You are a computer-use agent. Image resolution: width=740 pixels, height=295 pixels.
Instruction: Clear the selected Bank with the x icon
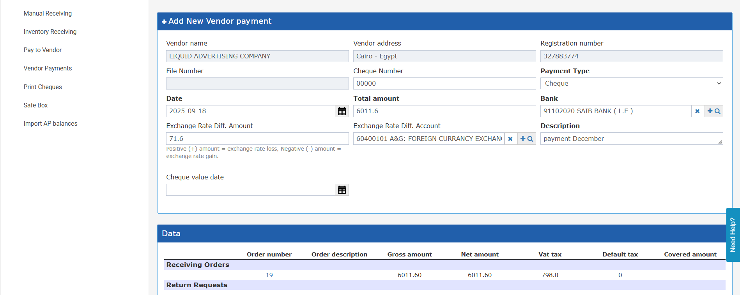coord(698,111)
